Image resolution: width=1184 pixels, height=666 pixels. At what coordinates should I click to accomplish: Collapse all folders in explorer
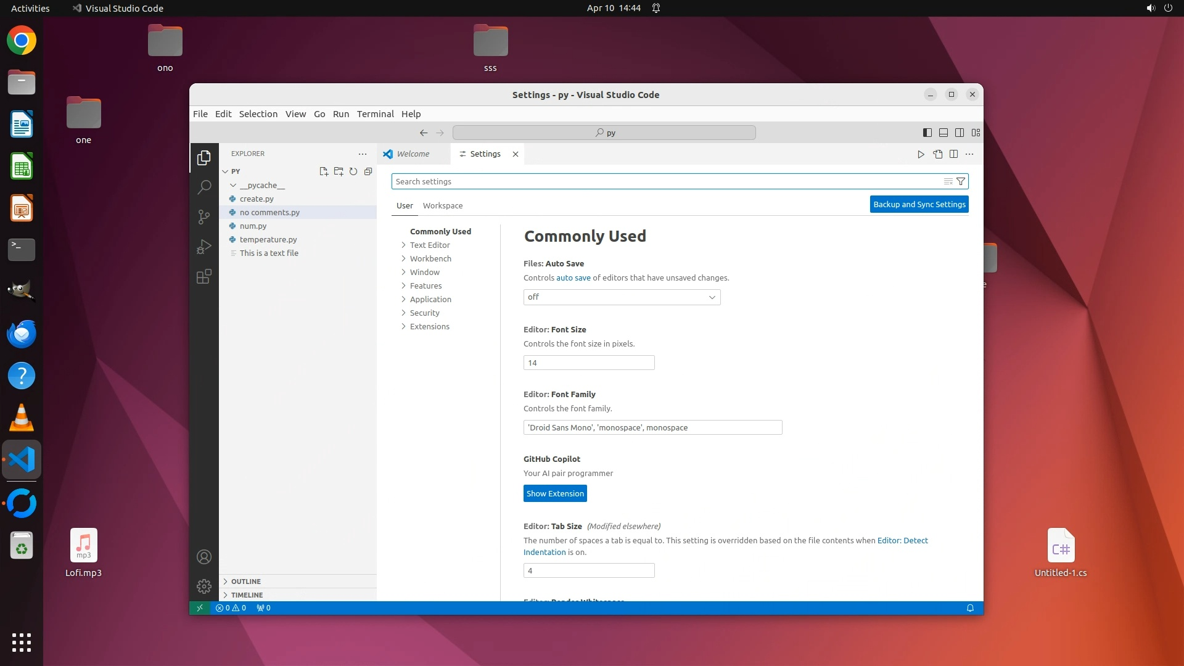click(368, 171)
